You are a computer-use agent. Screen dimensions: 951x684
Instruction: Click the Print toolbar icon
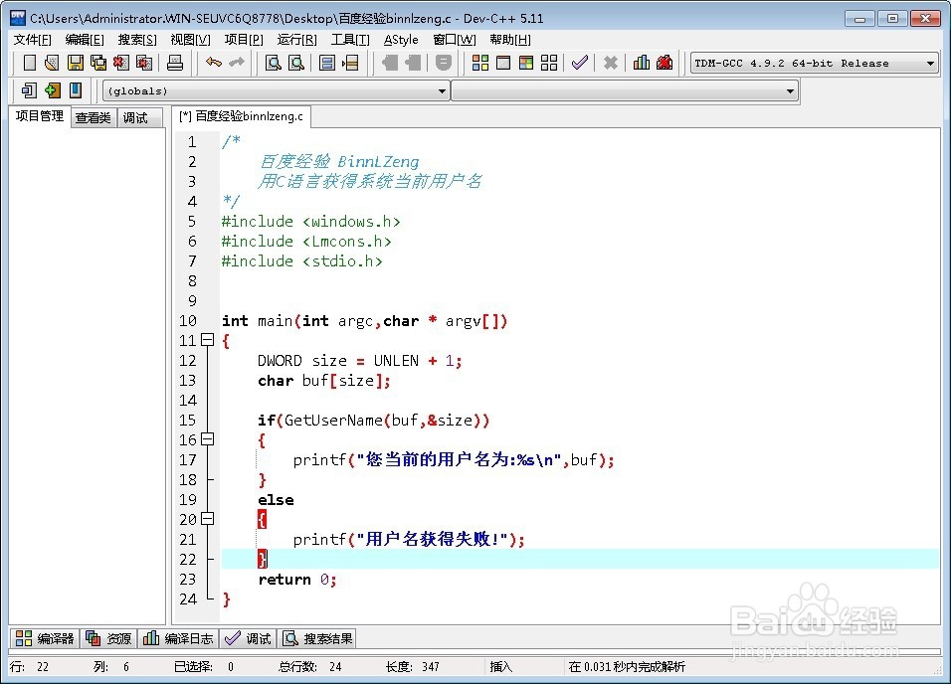[175, 63]
